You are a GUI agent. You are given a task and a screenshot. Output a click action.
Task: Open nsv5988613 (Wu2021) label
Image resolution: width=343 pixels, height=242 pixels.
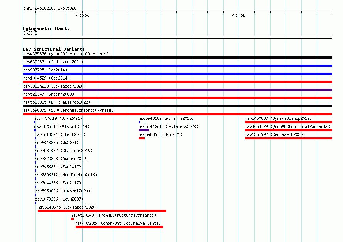point(160,134)
